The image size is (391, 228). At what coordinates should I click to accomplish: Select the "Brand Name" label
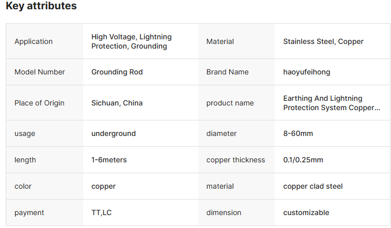227,72
